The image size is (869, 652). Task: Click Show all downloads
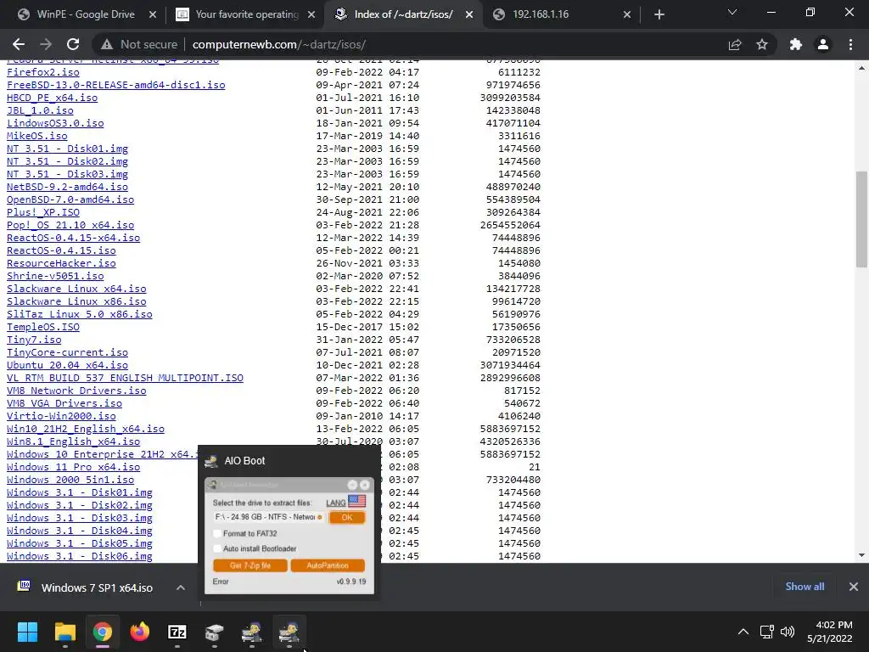coord(805,587)
